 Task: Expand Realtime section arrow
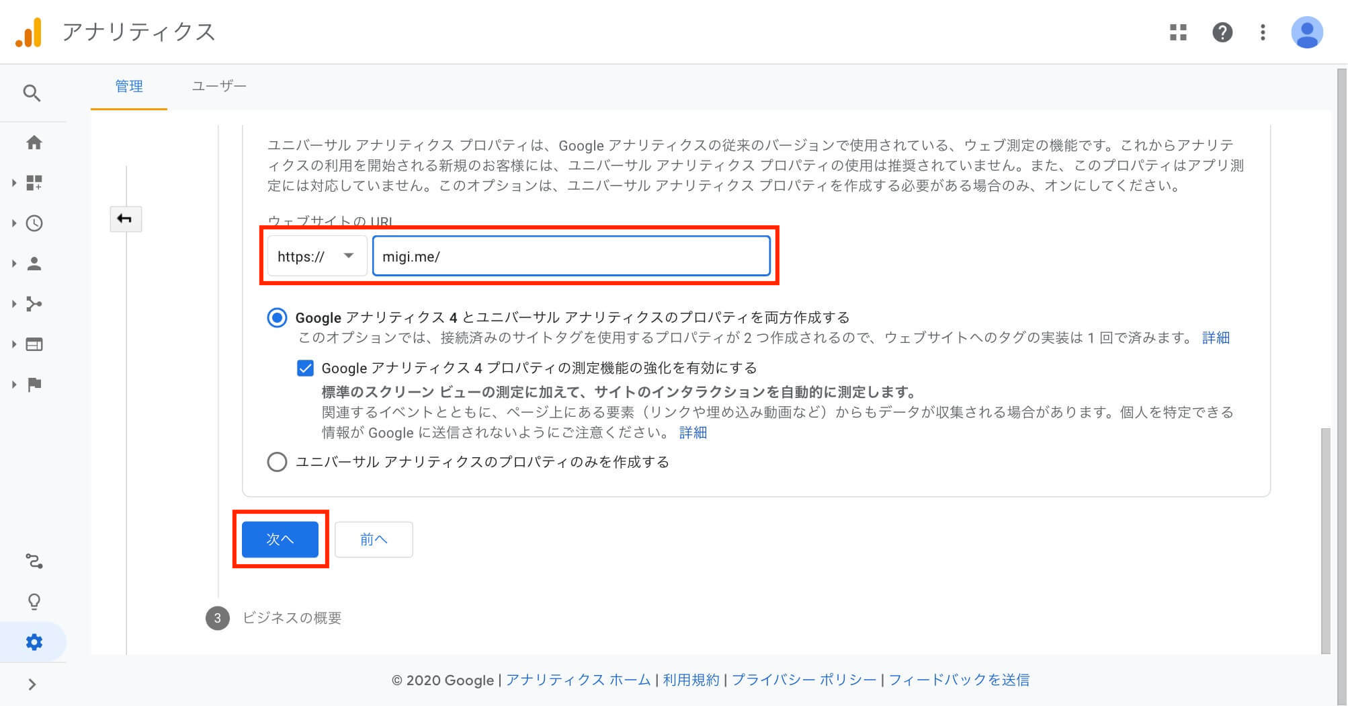tap(13, 223)
